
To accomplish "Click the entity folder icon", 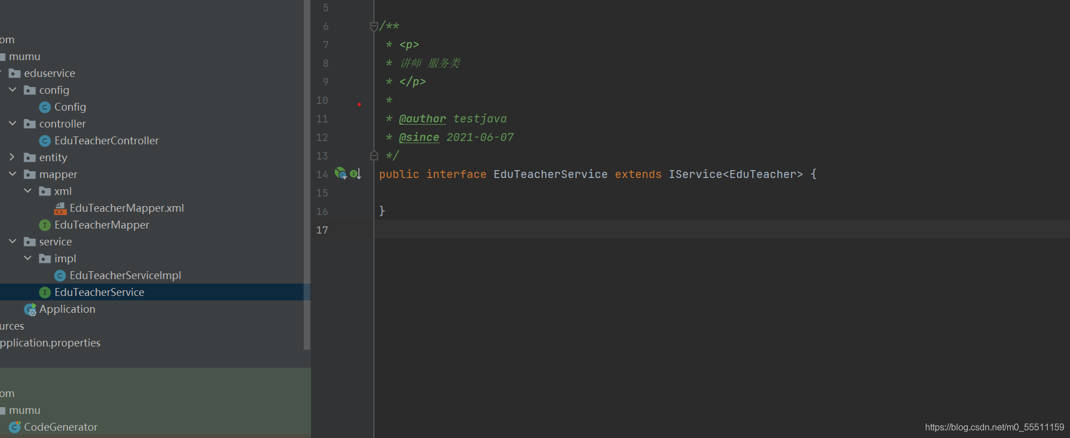I will (x=30, y=158).
